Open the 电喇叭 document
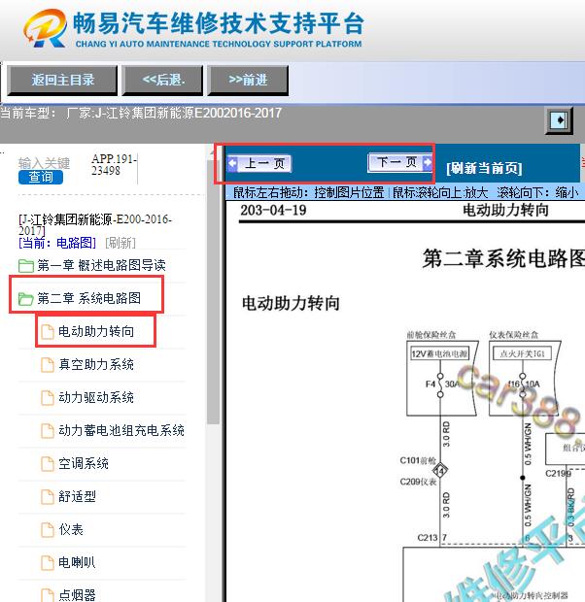Viewport: 585px width, 602px height. 77,562
